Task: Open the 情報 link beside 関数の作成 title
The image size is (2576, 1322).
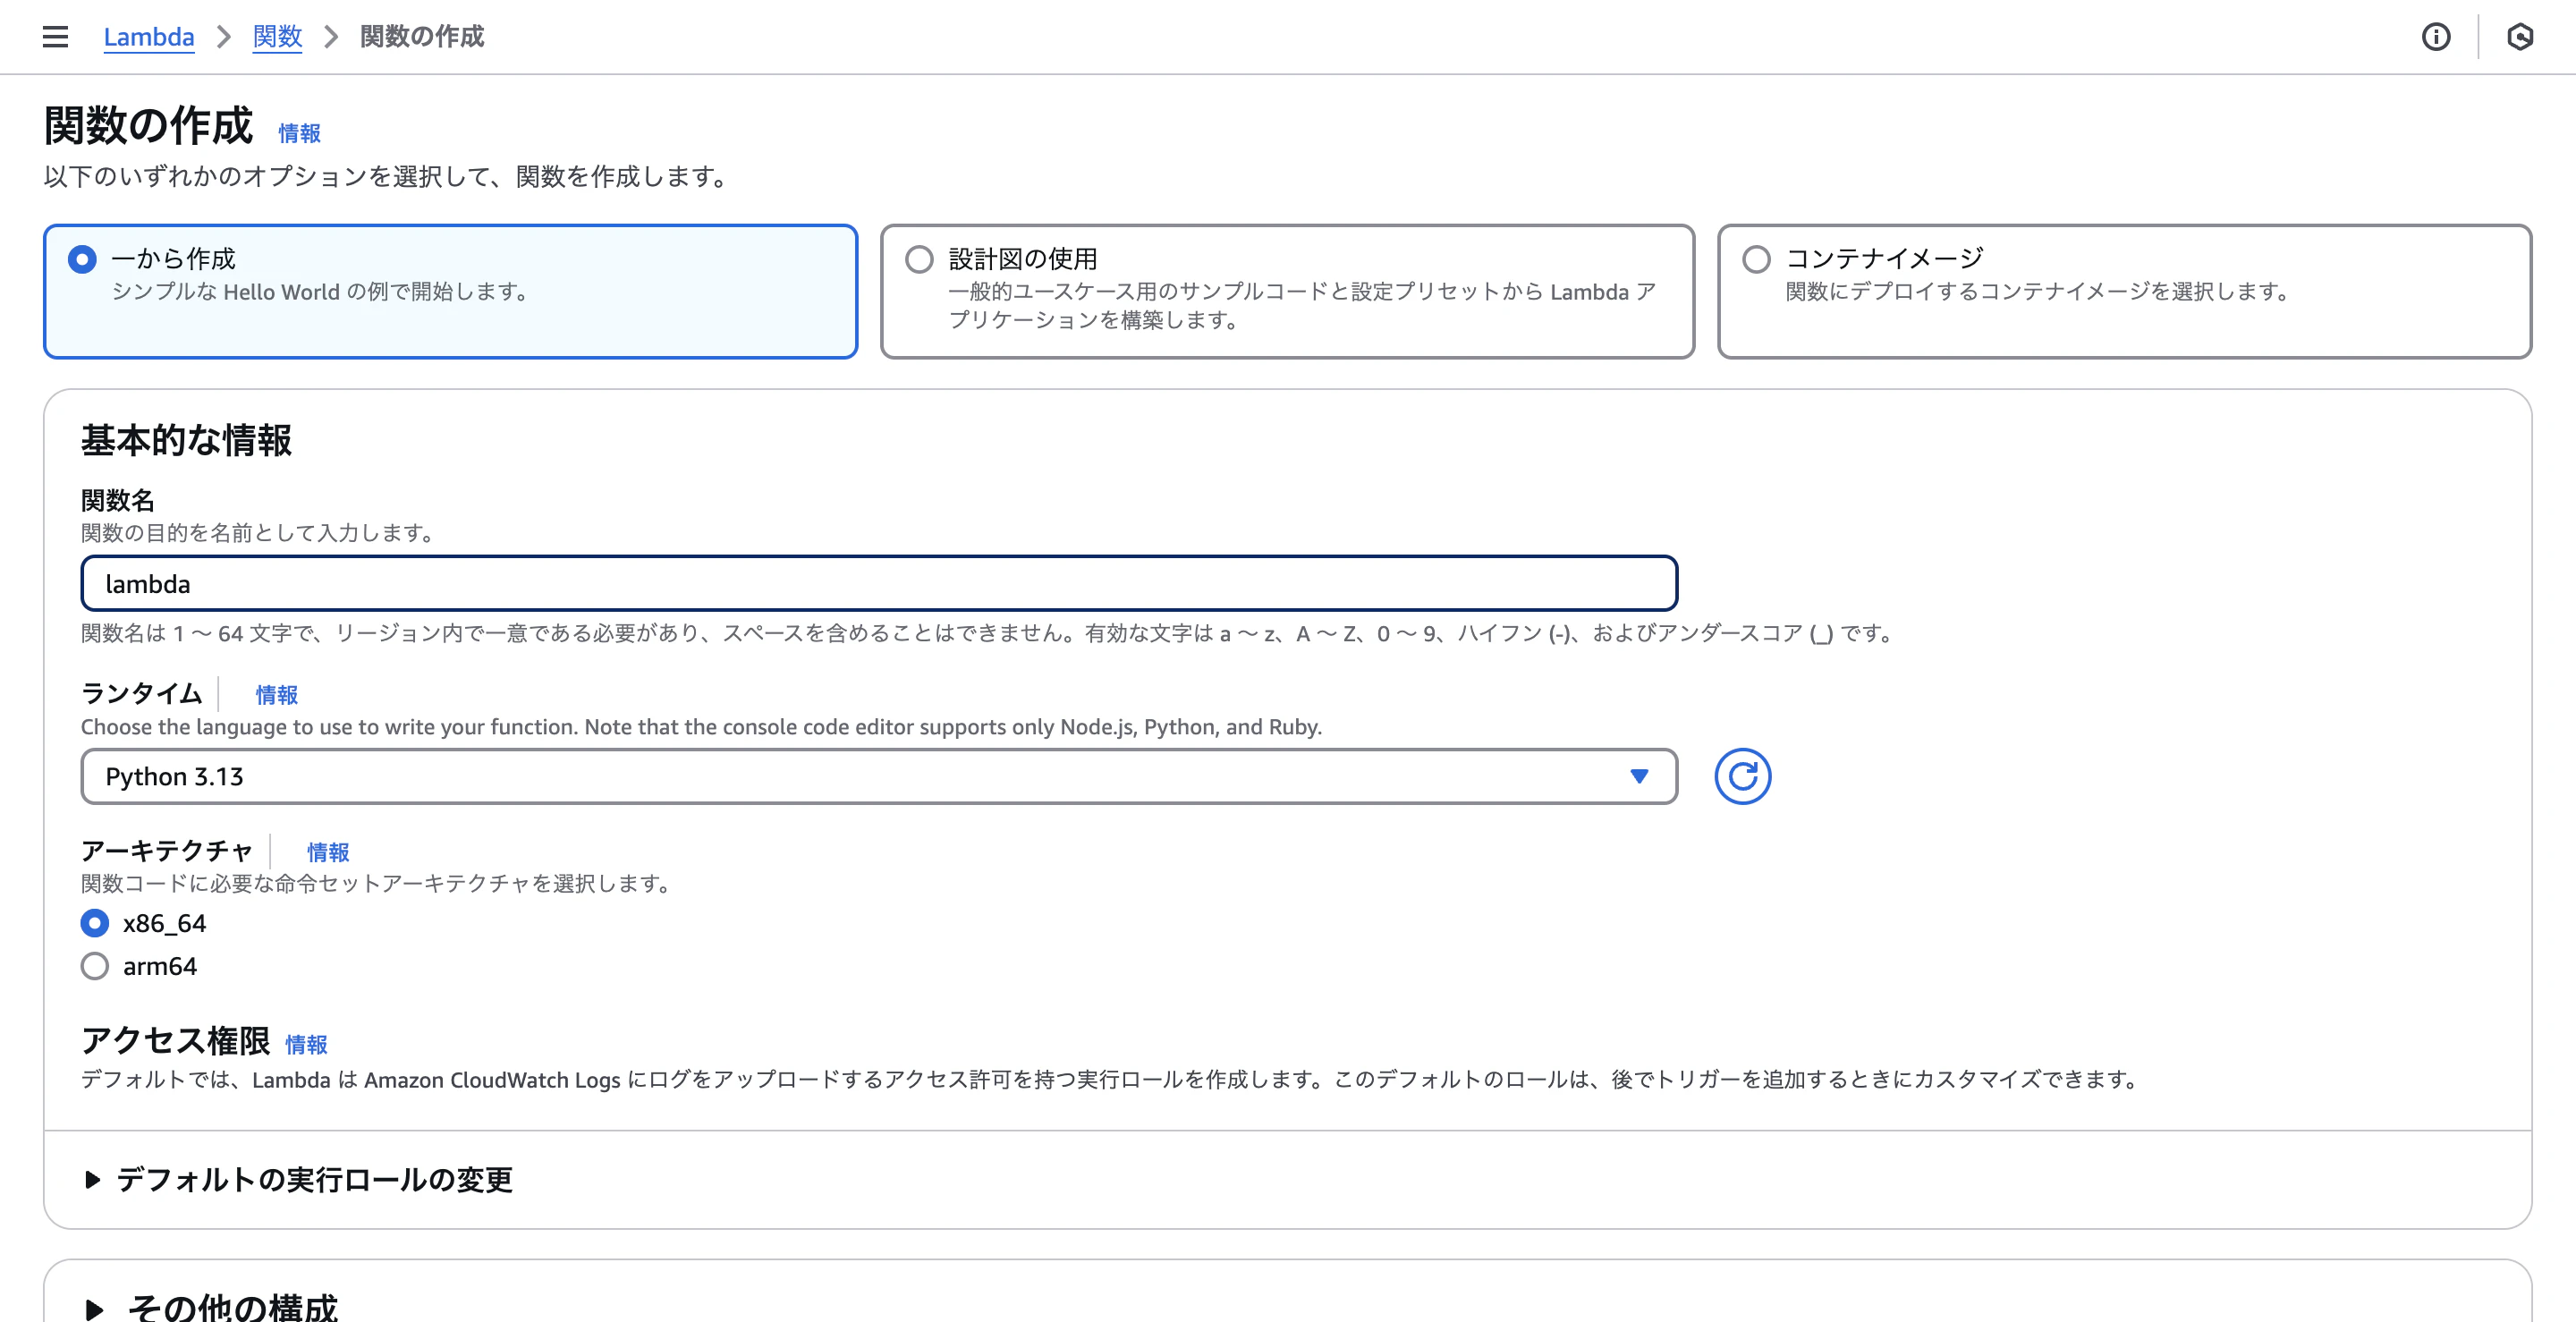Action: [x=299, y=133]
